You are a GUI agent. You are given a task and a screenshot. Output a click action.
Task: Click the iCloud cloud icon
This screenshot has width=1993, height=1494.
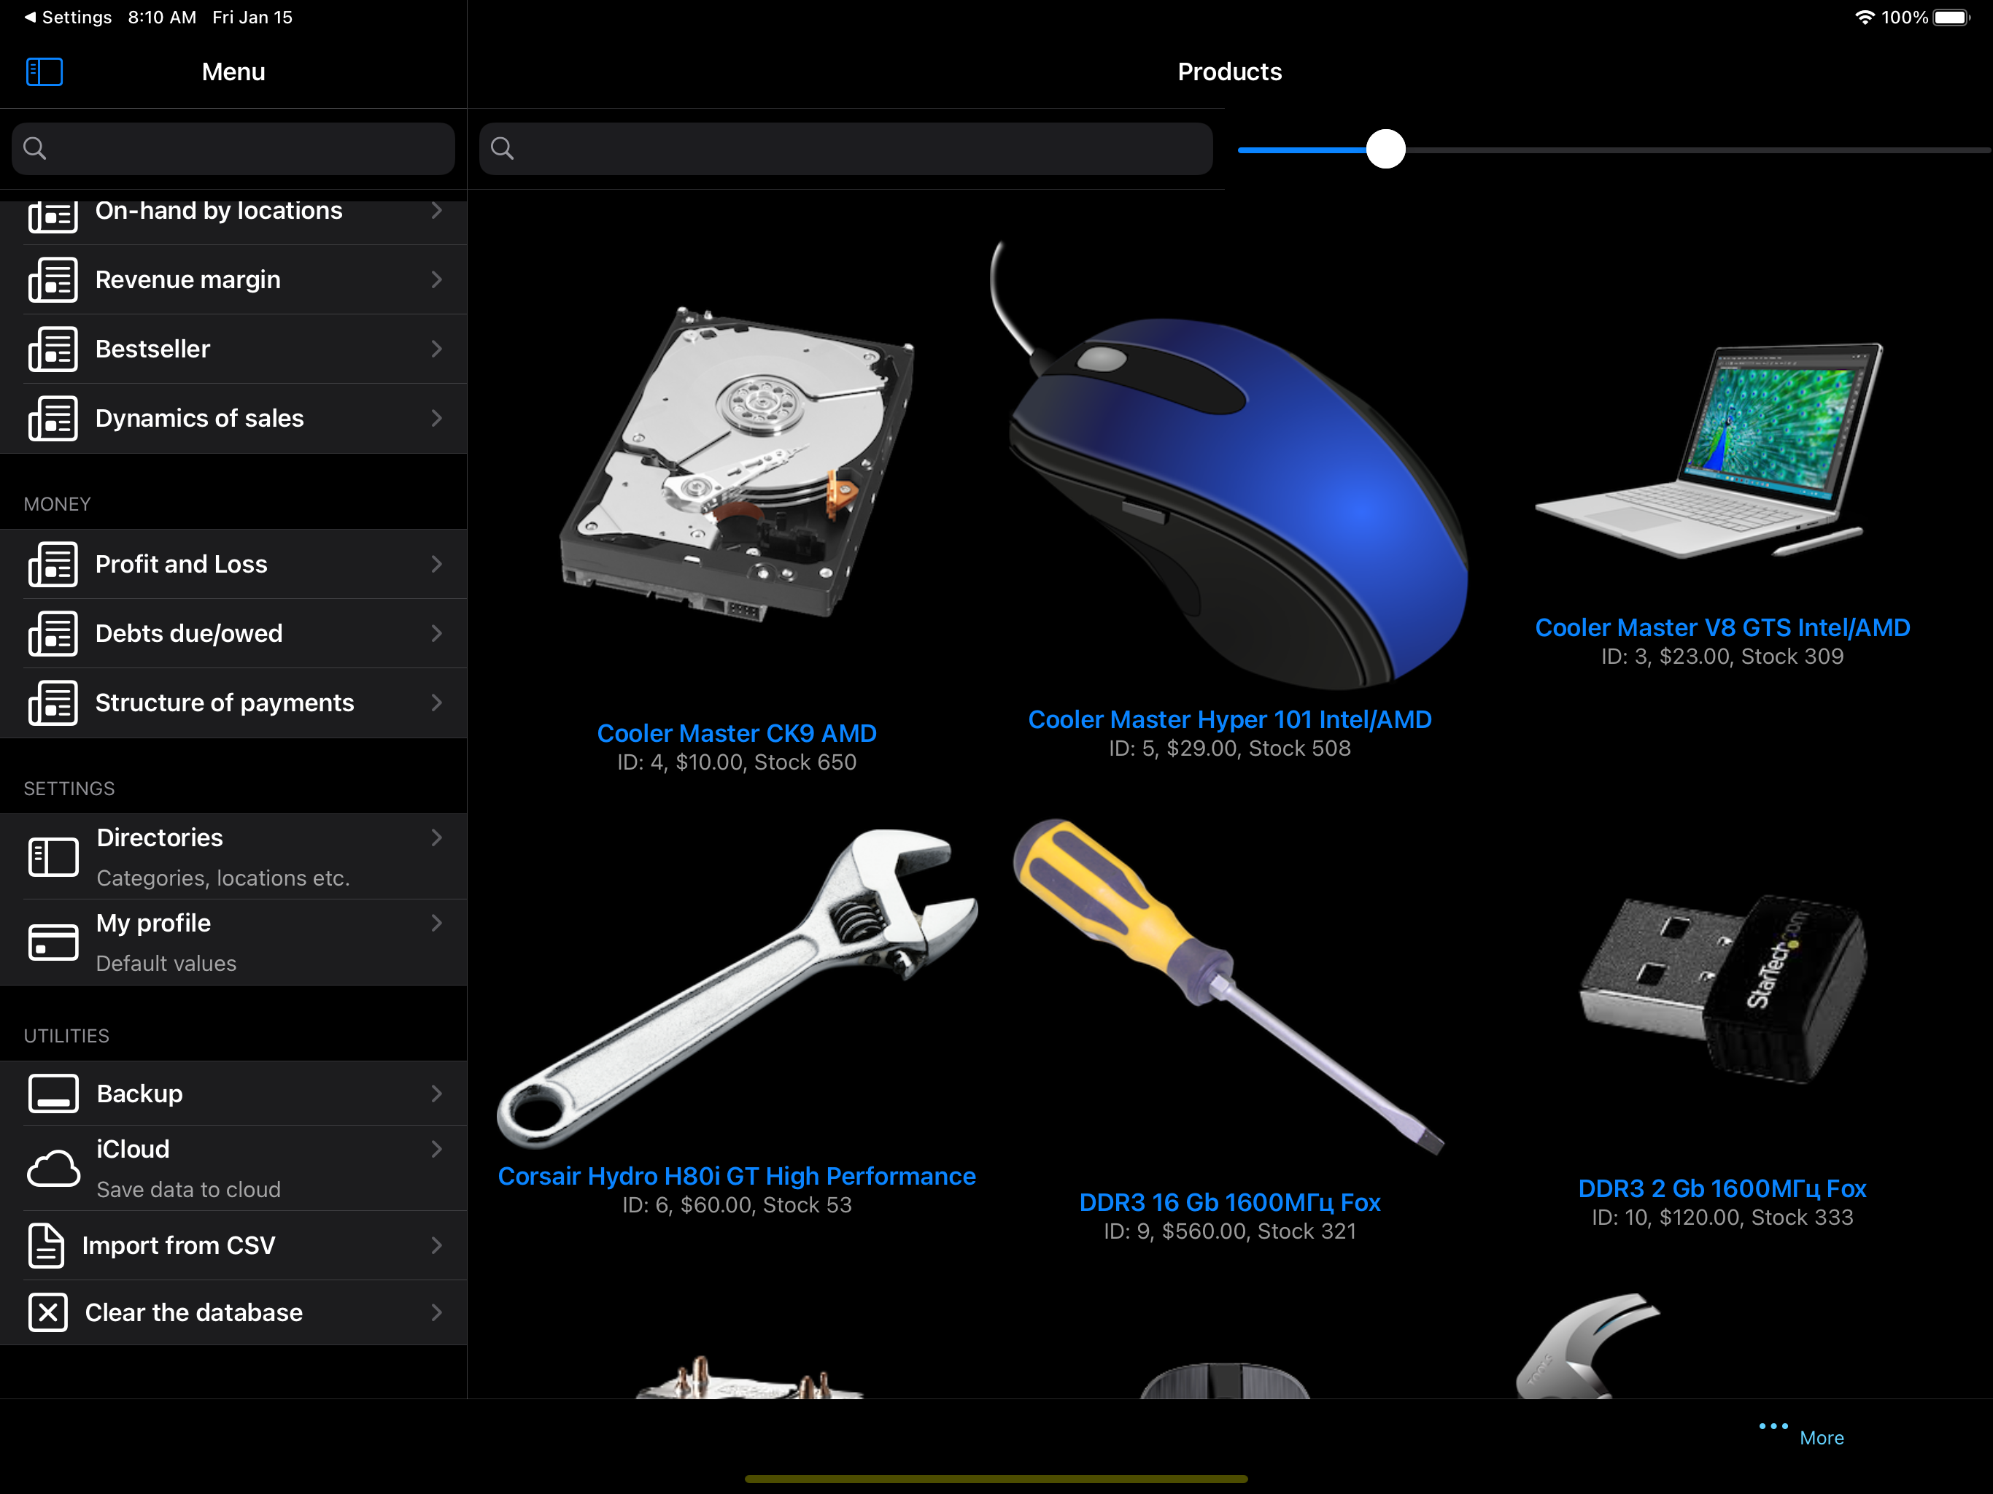pos(53,1168)
